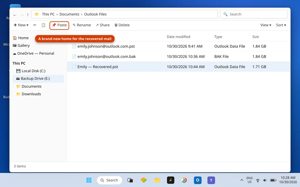Go up one folder level
Screen dimensions: 300x187
point(28,15)
